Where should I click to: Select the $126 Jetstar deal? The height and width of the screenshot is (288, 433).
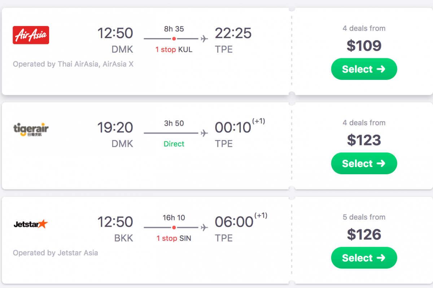coord(364,258)
